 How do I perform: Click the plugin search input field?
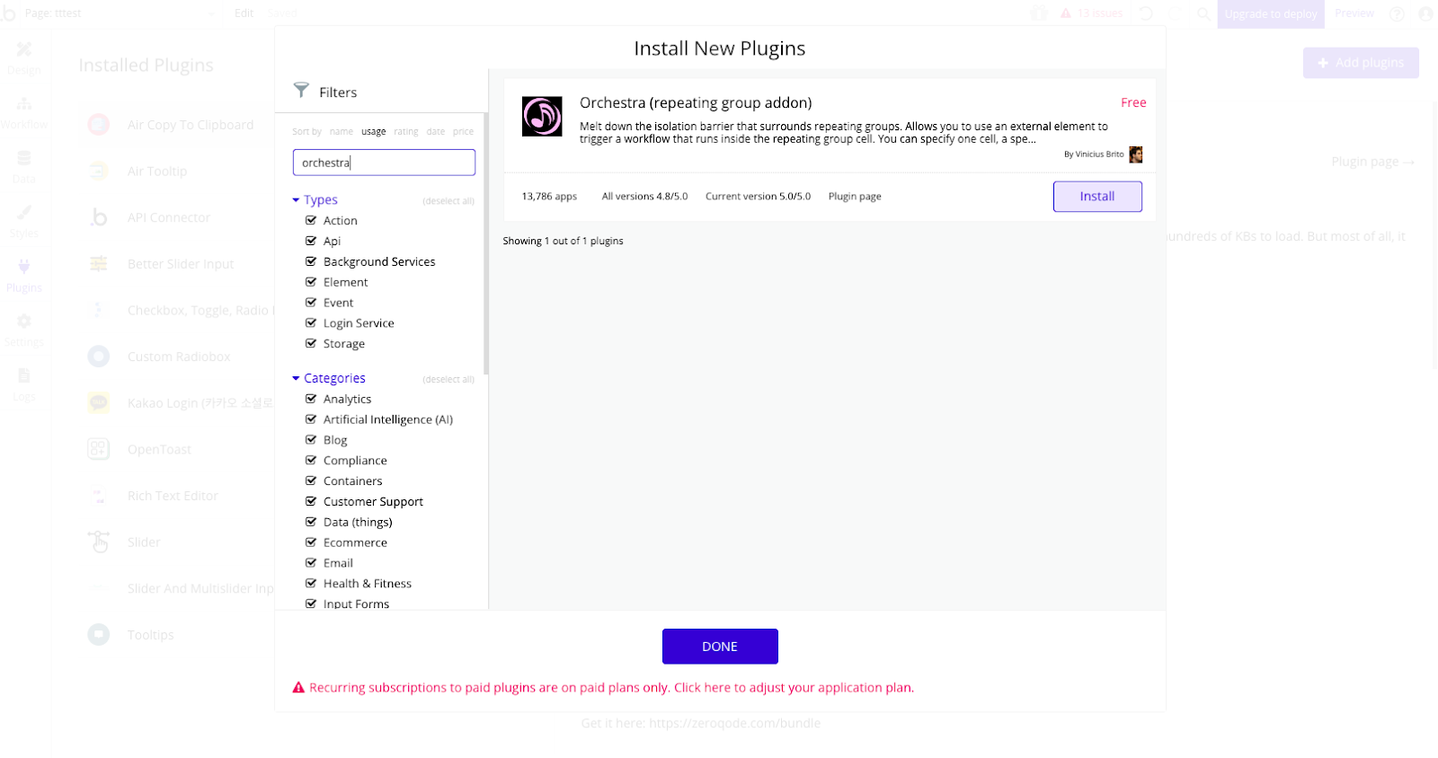[384, 163]
